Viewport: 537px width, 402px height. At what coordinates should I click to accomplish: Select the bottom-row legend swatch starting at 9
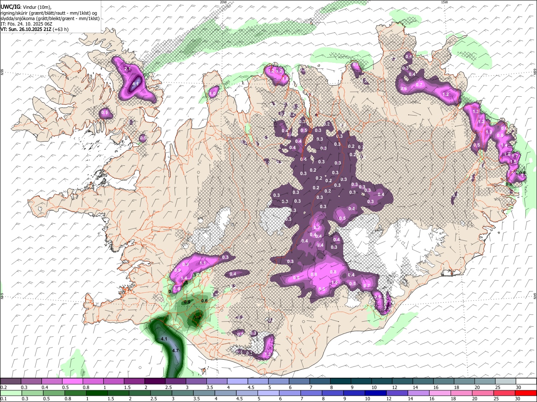(354, 393)
